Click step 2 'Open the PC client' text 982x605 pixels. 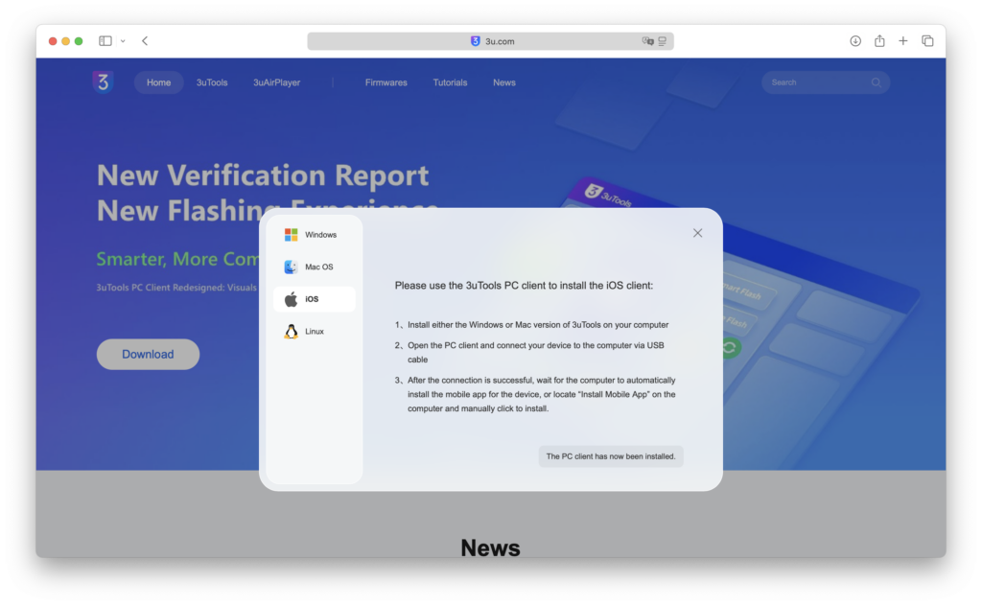535,353
